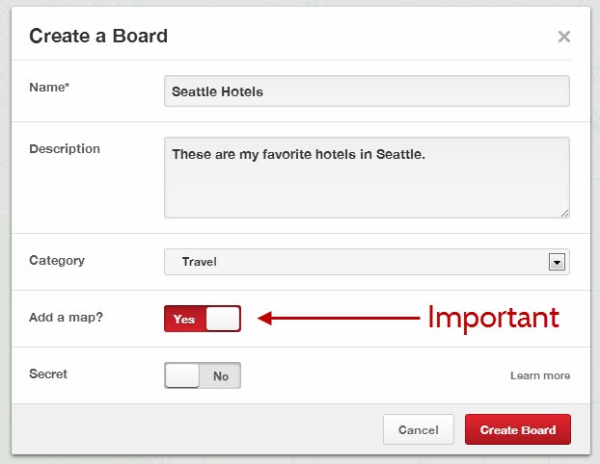Click the Name* field label
This screenshot has height=464, width=600.
(x=49, y=87)
